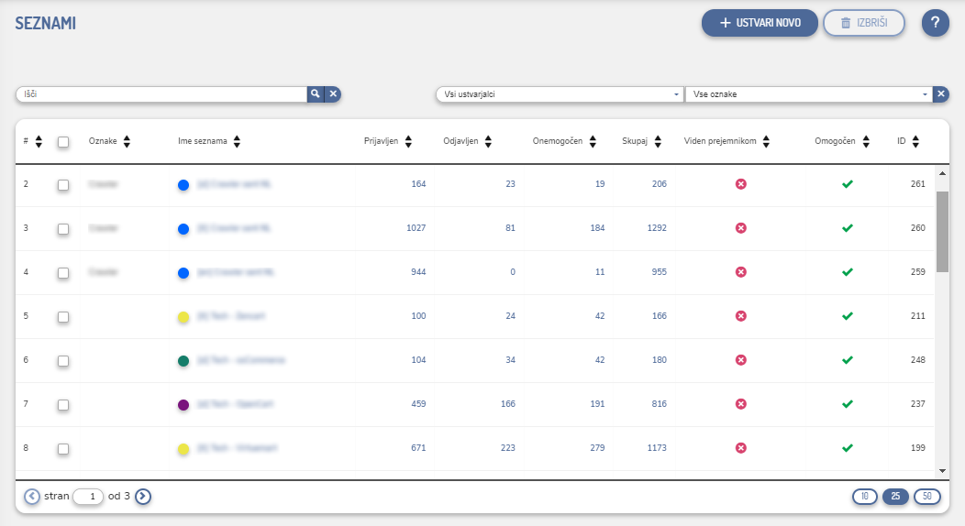Click the search magnifier icon
The width and height of the screenshot is (965, 526).
click(x=315, y=93)
